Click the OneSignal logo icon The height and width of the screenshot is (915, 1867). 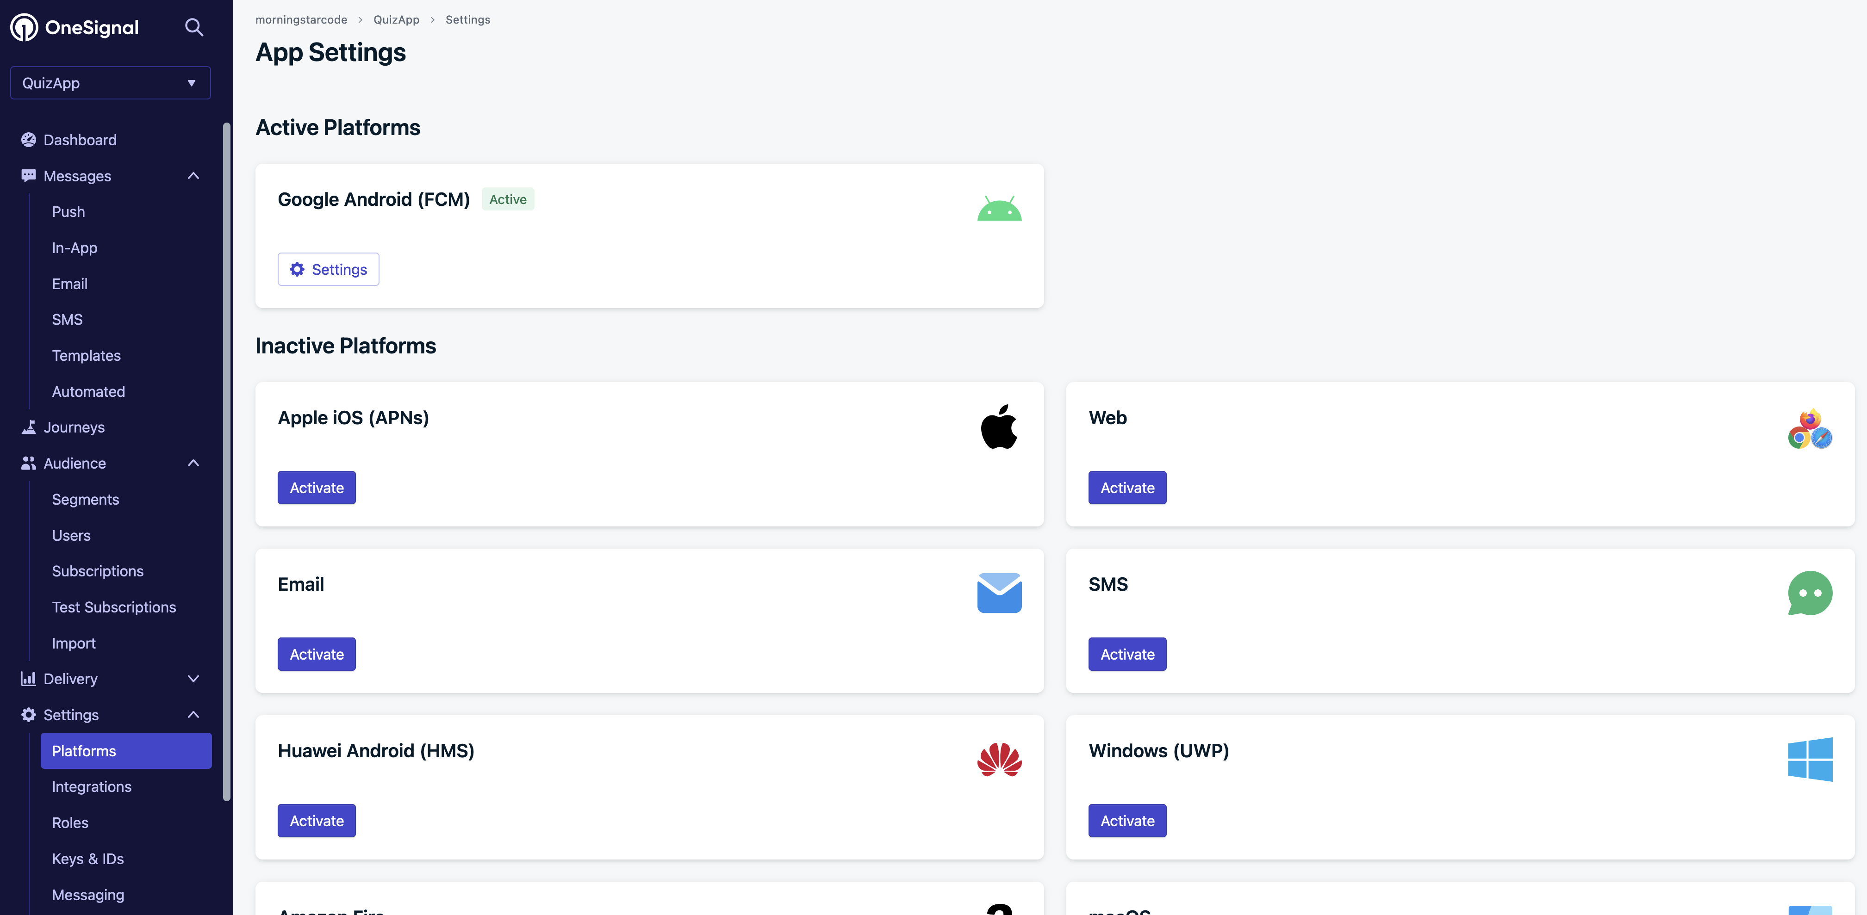(x=24, y=28)
